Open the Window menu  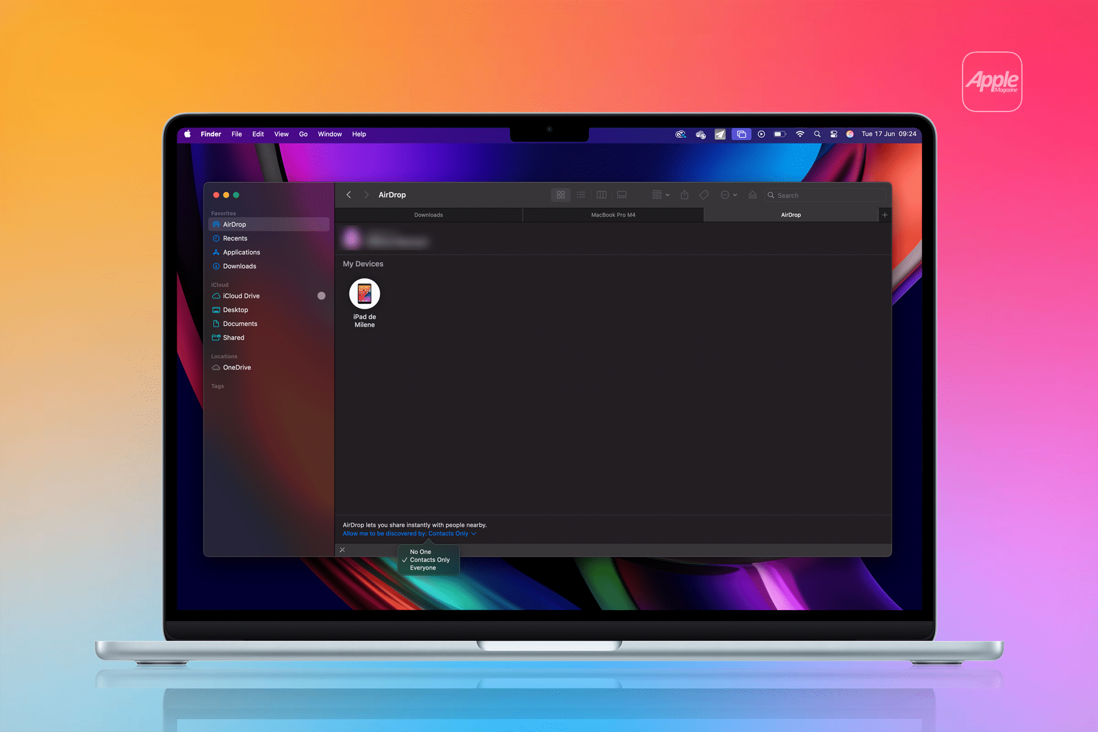(330, 134)
